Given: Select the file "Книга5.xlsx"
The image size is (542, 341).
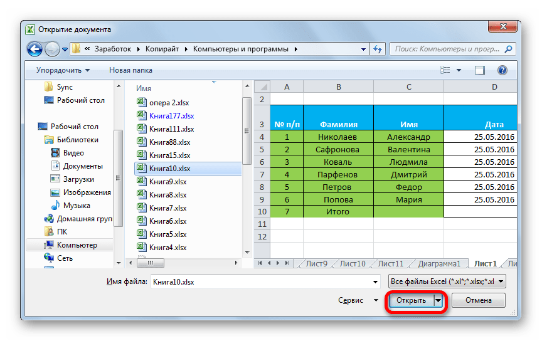Looking at the screenshot, I should pyautogui.click(x=161, y=234).
